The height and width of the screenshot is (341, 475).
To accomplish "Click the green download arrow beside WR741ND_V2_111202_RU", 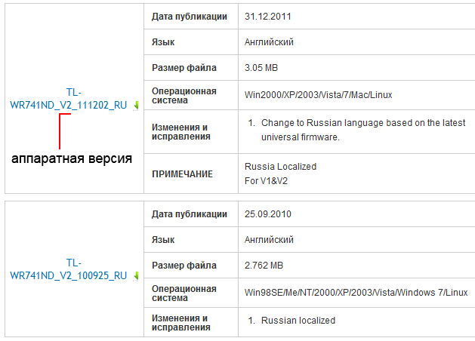I will 136,106.
